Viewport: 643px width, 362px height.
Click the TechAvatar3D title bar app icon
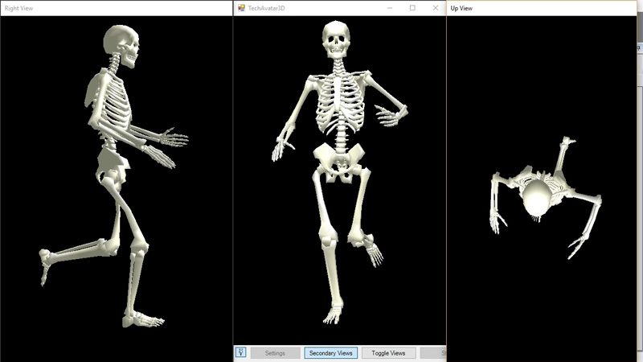(x=240, y=8)
